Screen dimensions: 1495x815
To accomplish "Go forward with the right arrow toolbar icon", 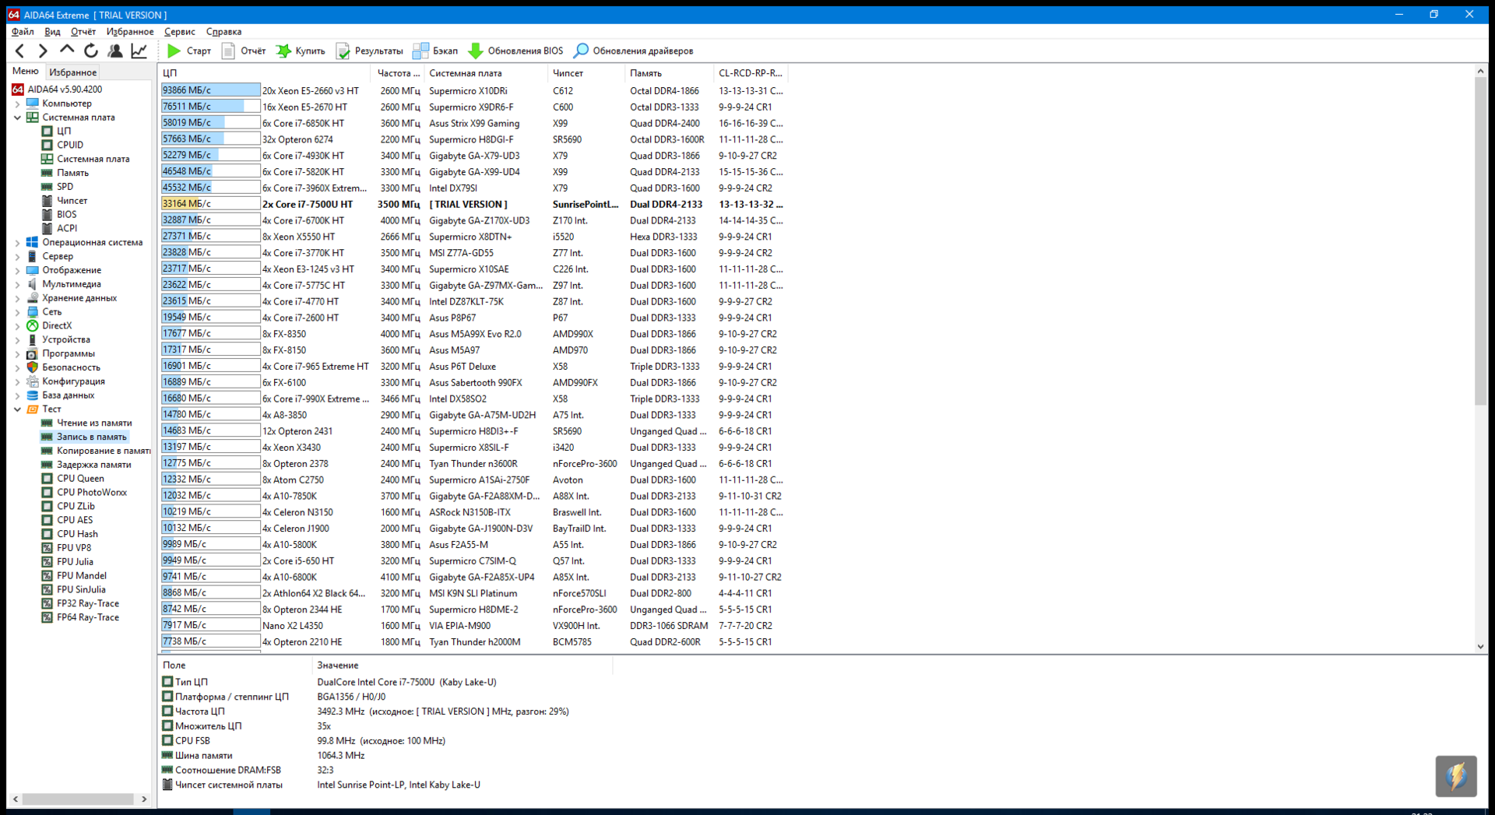I will click(43, 51).
